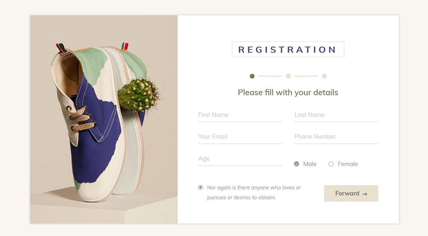Select the Male radio option
Viewport: 428px width, 236px height.
[x=296, y=164]
